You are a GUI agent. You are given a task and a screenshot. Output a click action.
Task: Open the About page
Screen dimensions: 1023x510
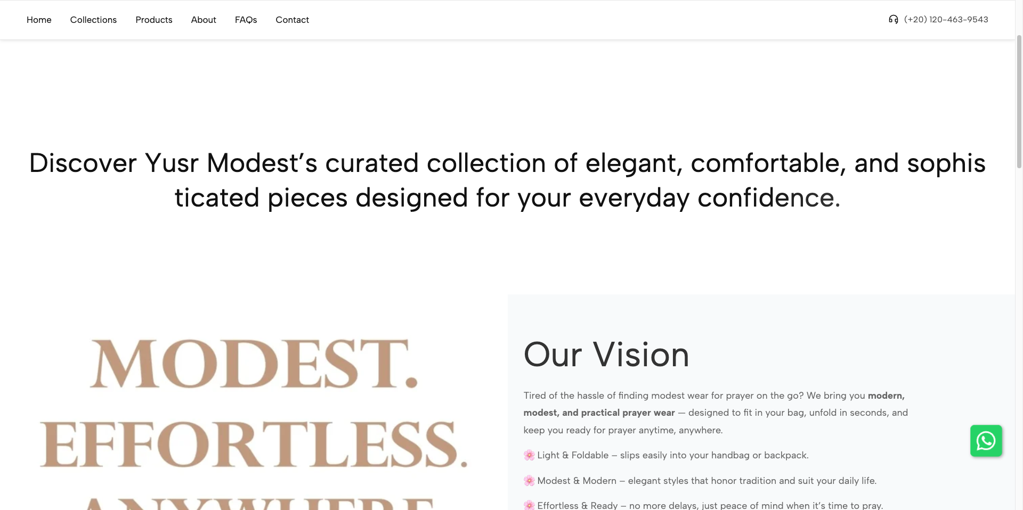(x=204, y=20)
